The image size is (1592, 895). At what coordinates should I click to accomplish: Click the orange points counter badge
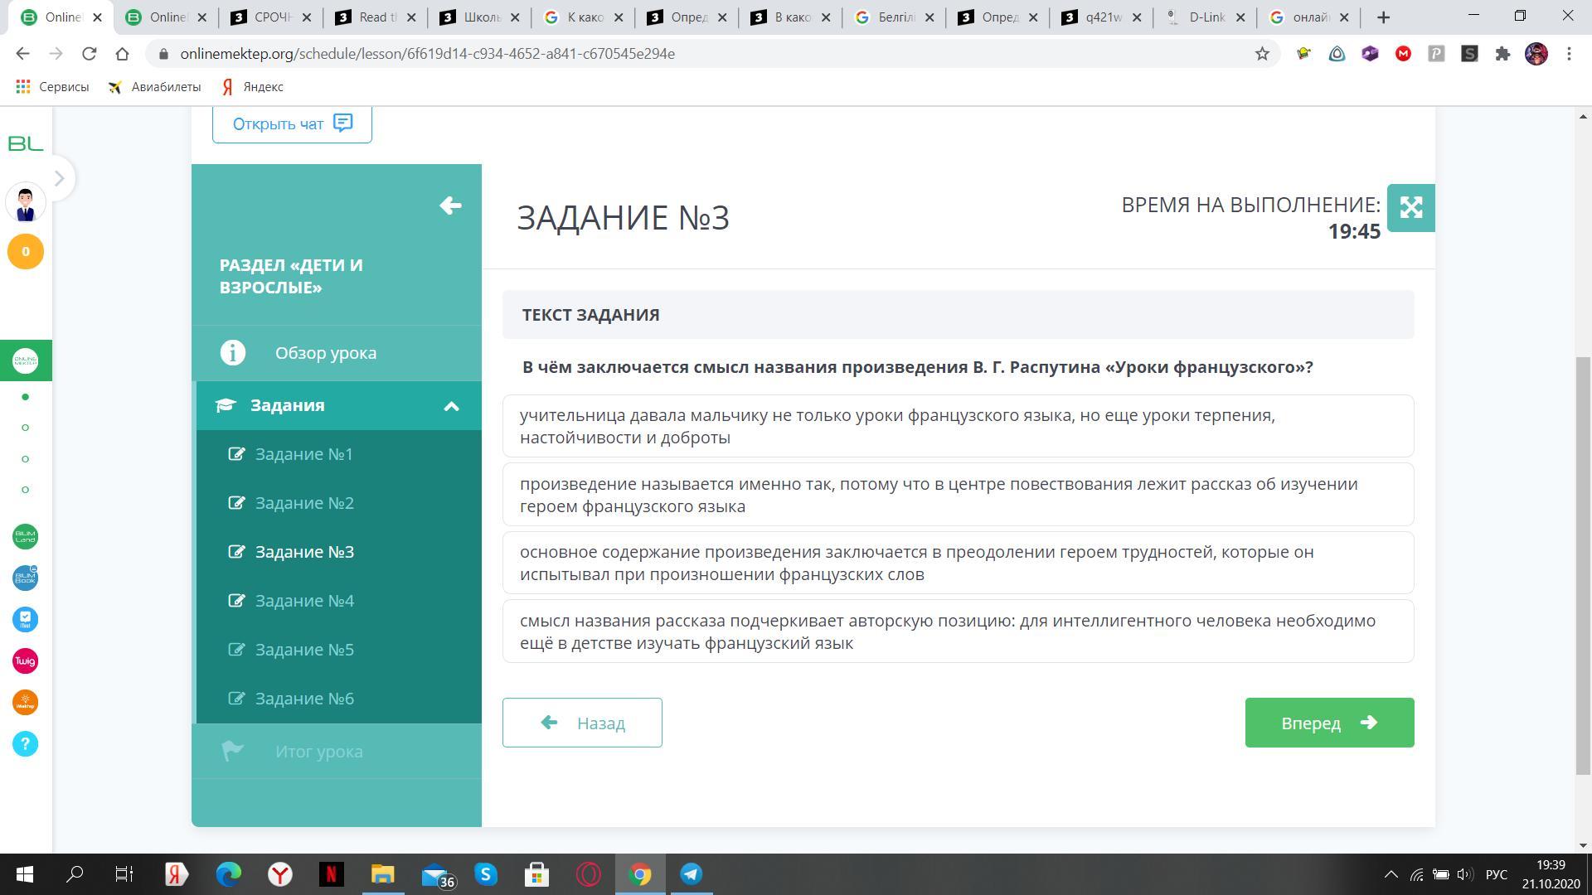coord(25,252)
